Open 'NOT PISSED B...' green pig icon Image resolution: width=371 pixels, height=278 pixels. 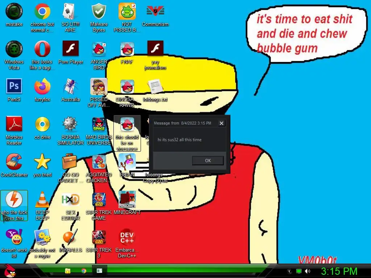[x=127, y=18]
